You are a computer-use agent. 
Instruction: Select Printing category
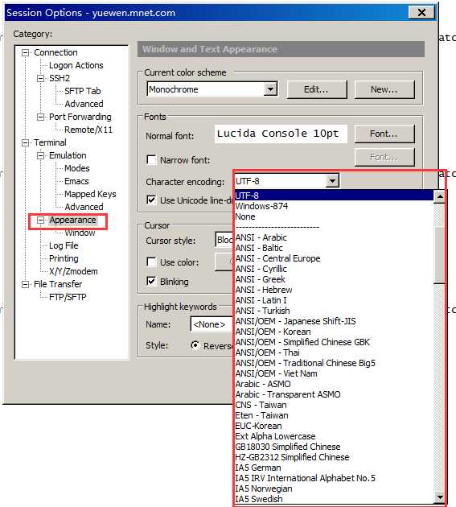64,258
